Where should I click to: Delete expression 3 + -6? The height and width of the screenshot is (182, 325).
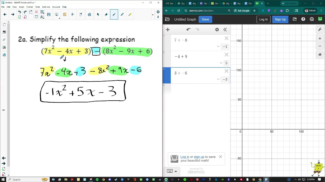226,71
